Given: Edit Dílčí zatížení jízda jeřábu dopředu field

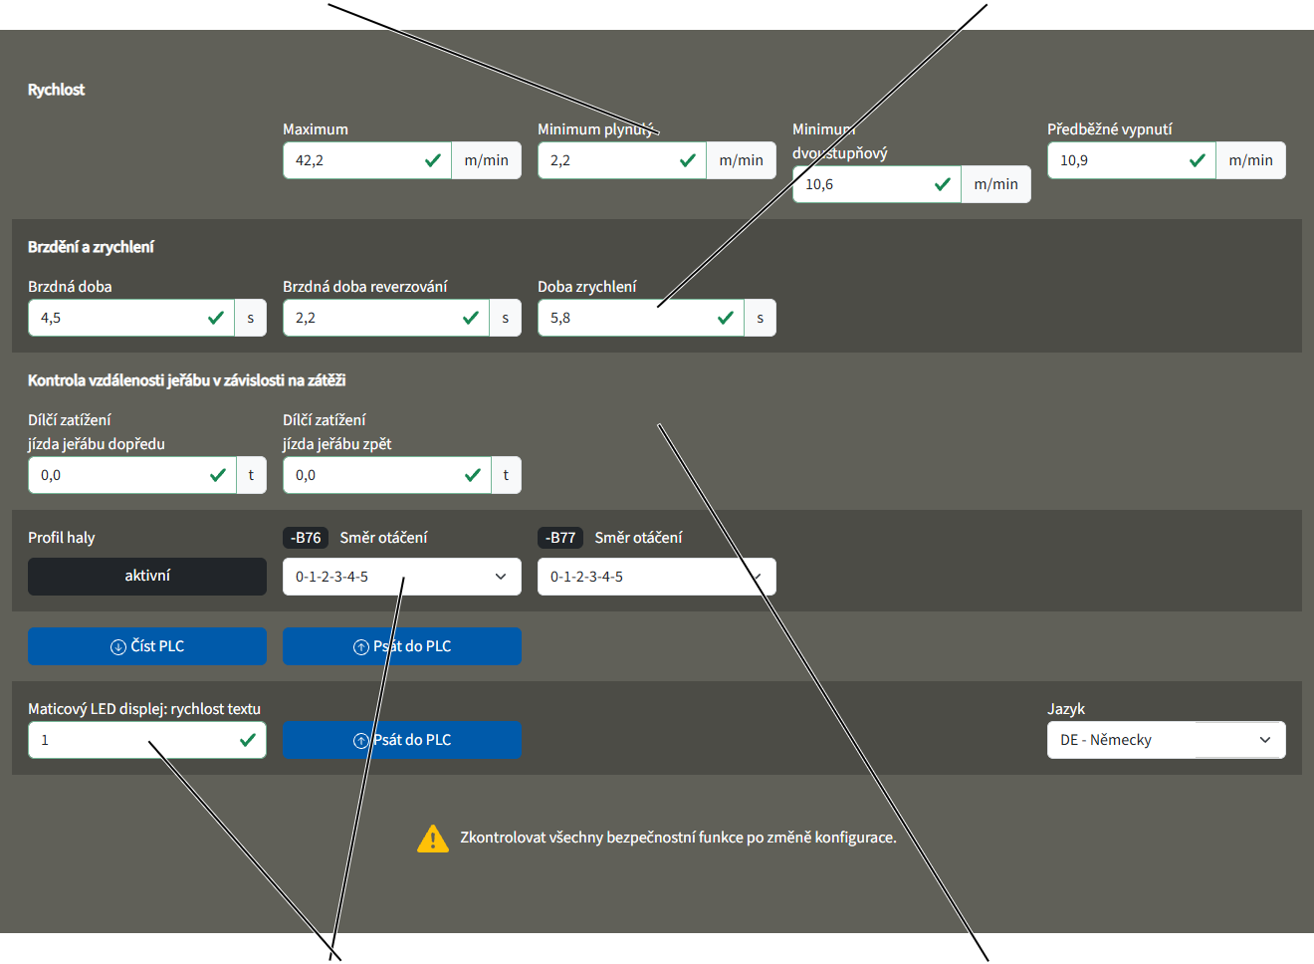Looking at the screenshot, I should (x=132, y=475).
